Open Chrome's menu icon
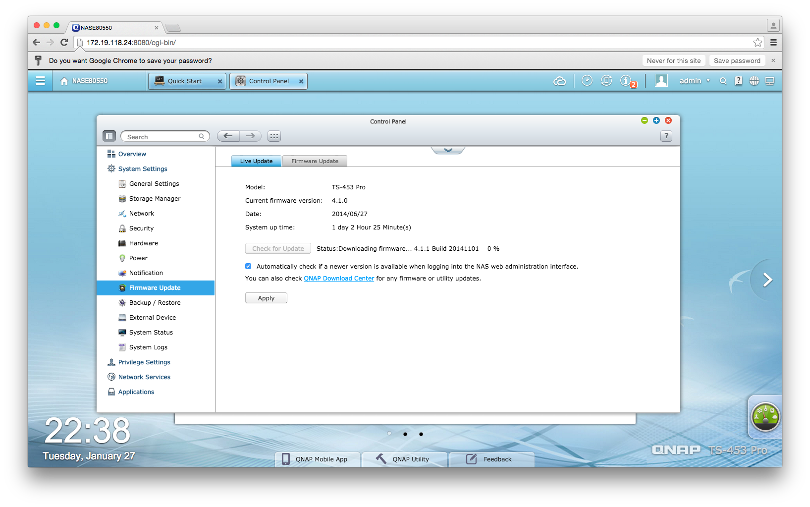The height and width of the screenshot is (507, 810). click(773, 43)
